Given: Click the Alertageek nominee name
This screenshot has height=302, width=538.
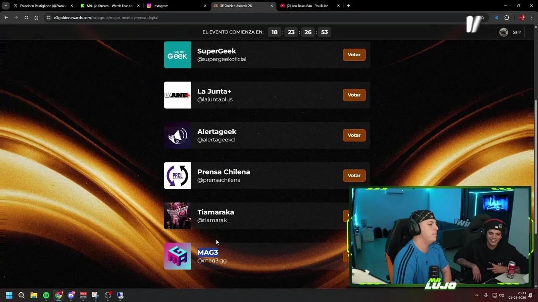Looking at the screenshot, I should (217, 132).
